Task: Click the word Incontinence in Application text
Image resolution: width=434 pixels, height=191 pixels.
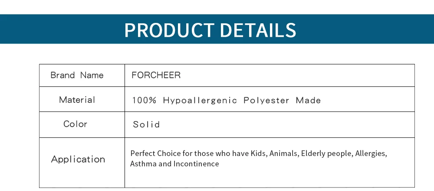Action: [196, 164]
